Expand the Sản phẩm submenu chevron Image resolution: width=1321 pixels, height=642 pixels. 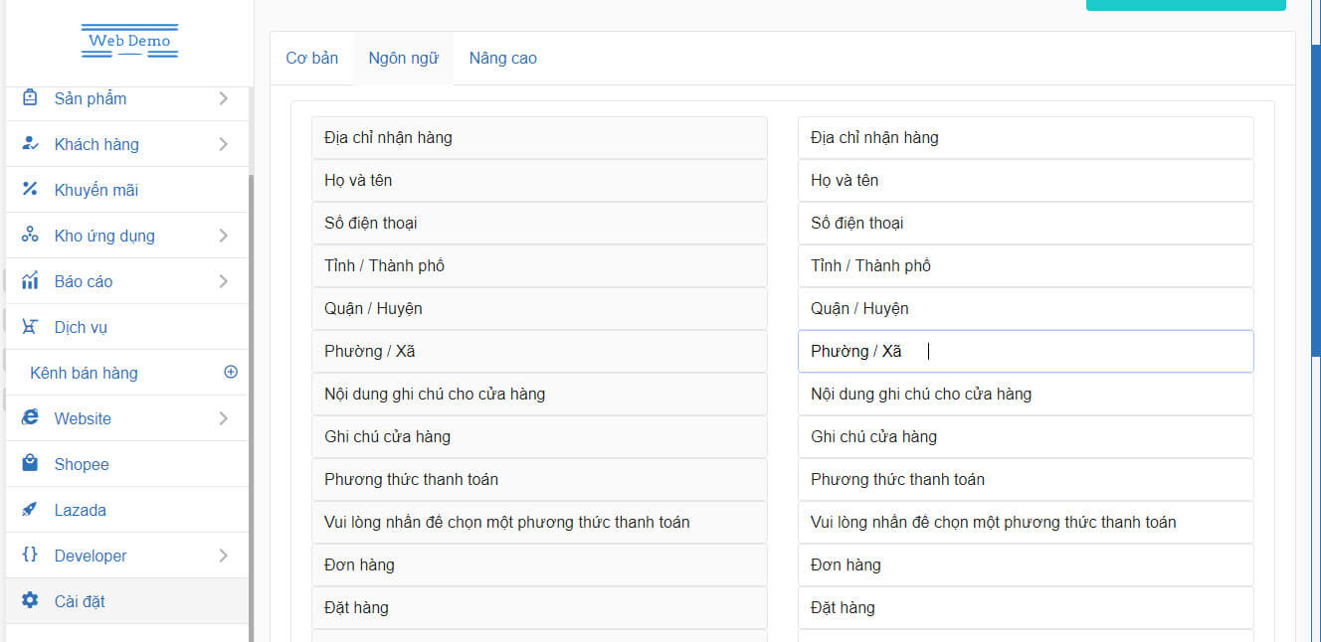223,98
